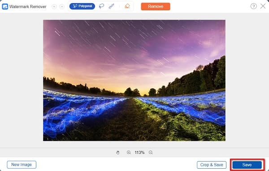Open help via question mark icon
Viewport: 269px width, 171px height.
[254, 6]
